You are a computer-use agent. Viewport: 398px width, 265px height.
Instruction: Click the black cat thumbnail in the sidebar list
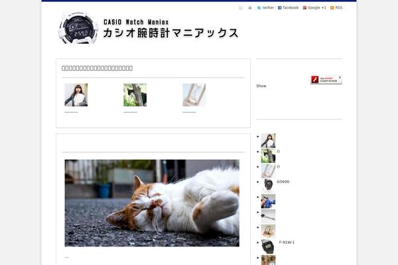[x=268, y=156]
